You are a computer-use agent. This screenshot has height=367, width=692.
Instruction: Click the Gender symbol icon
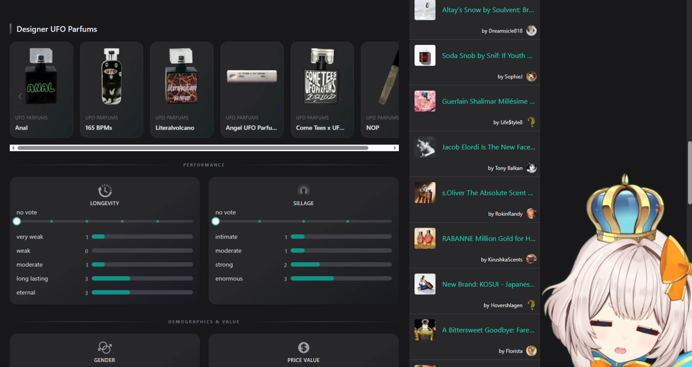coord(104,348)
